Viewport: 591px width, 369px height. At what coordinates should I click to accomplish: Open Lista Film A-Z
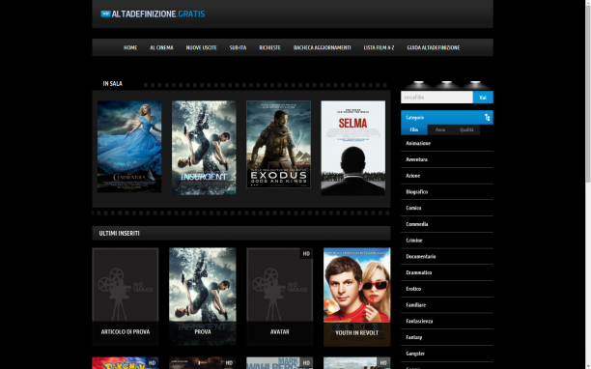[x=379, y=48]
